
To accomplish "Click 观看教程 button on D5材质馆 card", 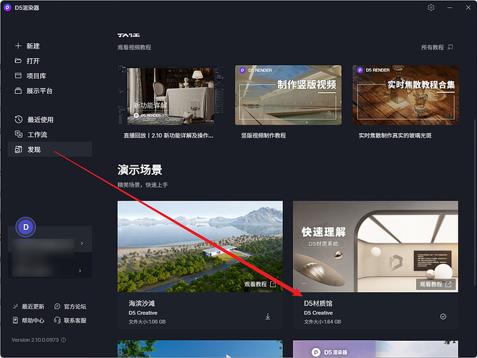I will [435, 284].
